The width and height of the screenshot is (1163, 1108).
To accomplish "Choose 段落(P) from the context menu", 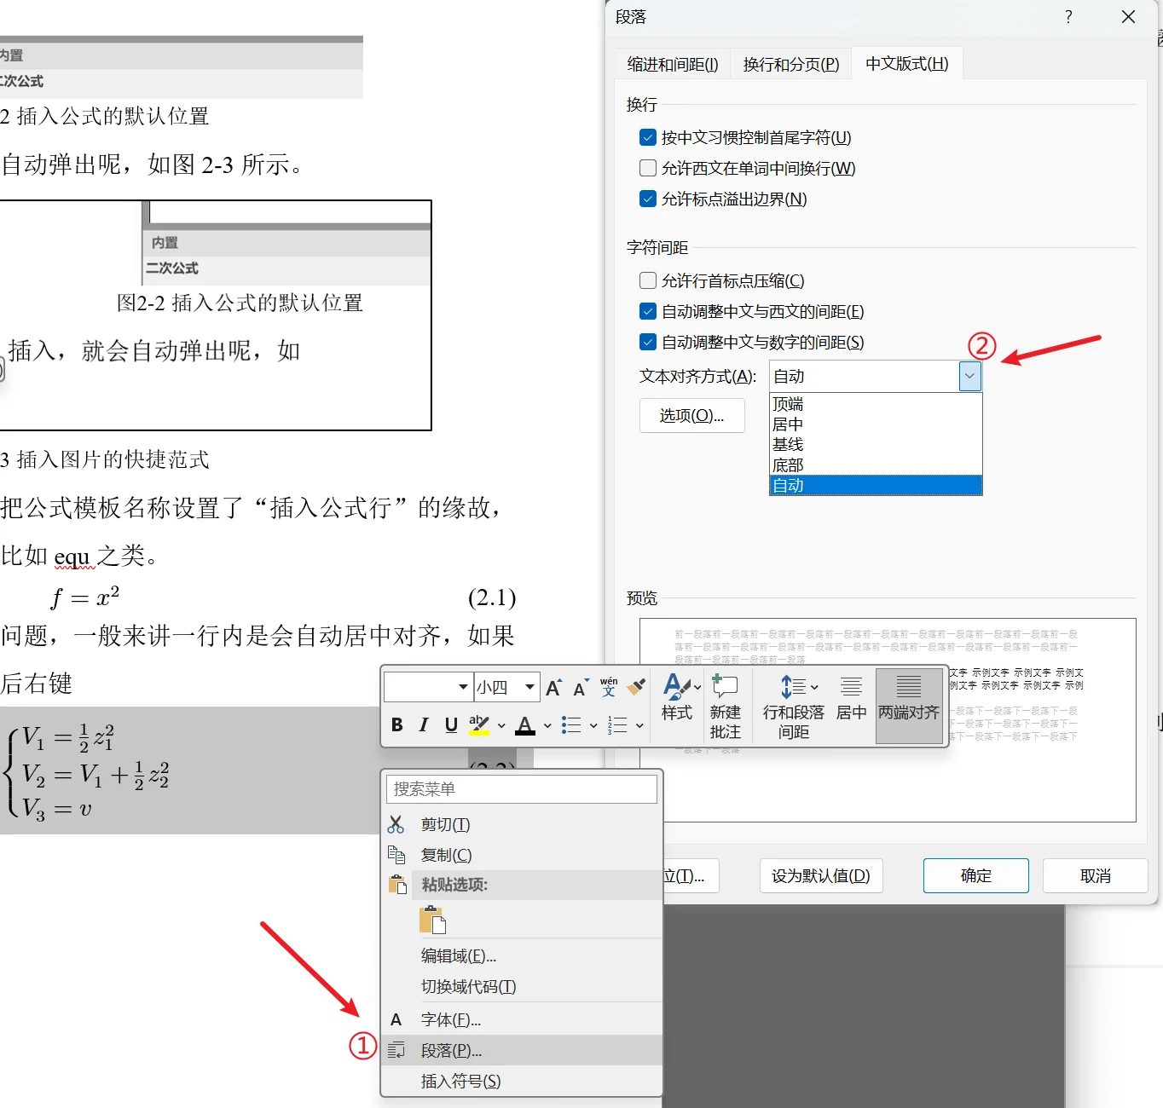I will (x=452, y=1049).
